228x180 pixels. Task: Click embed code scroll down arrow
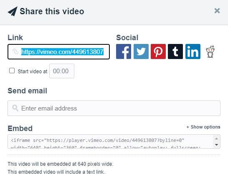(x=216, y=145)
